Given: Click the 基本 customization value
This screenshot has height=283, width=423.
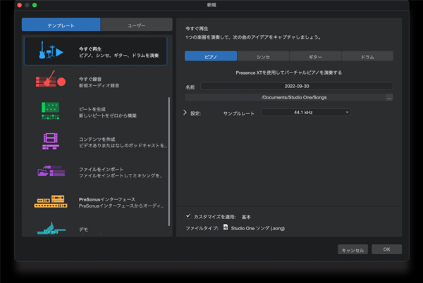Looking at the screenshot, I should (x=246, y=217).
